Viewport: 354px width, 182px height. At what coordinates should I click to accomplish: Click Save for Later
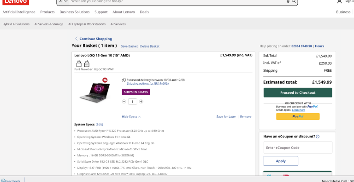point(226,117)
